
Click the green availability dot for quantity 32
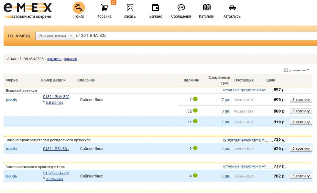195,110
